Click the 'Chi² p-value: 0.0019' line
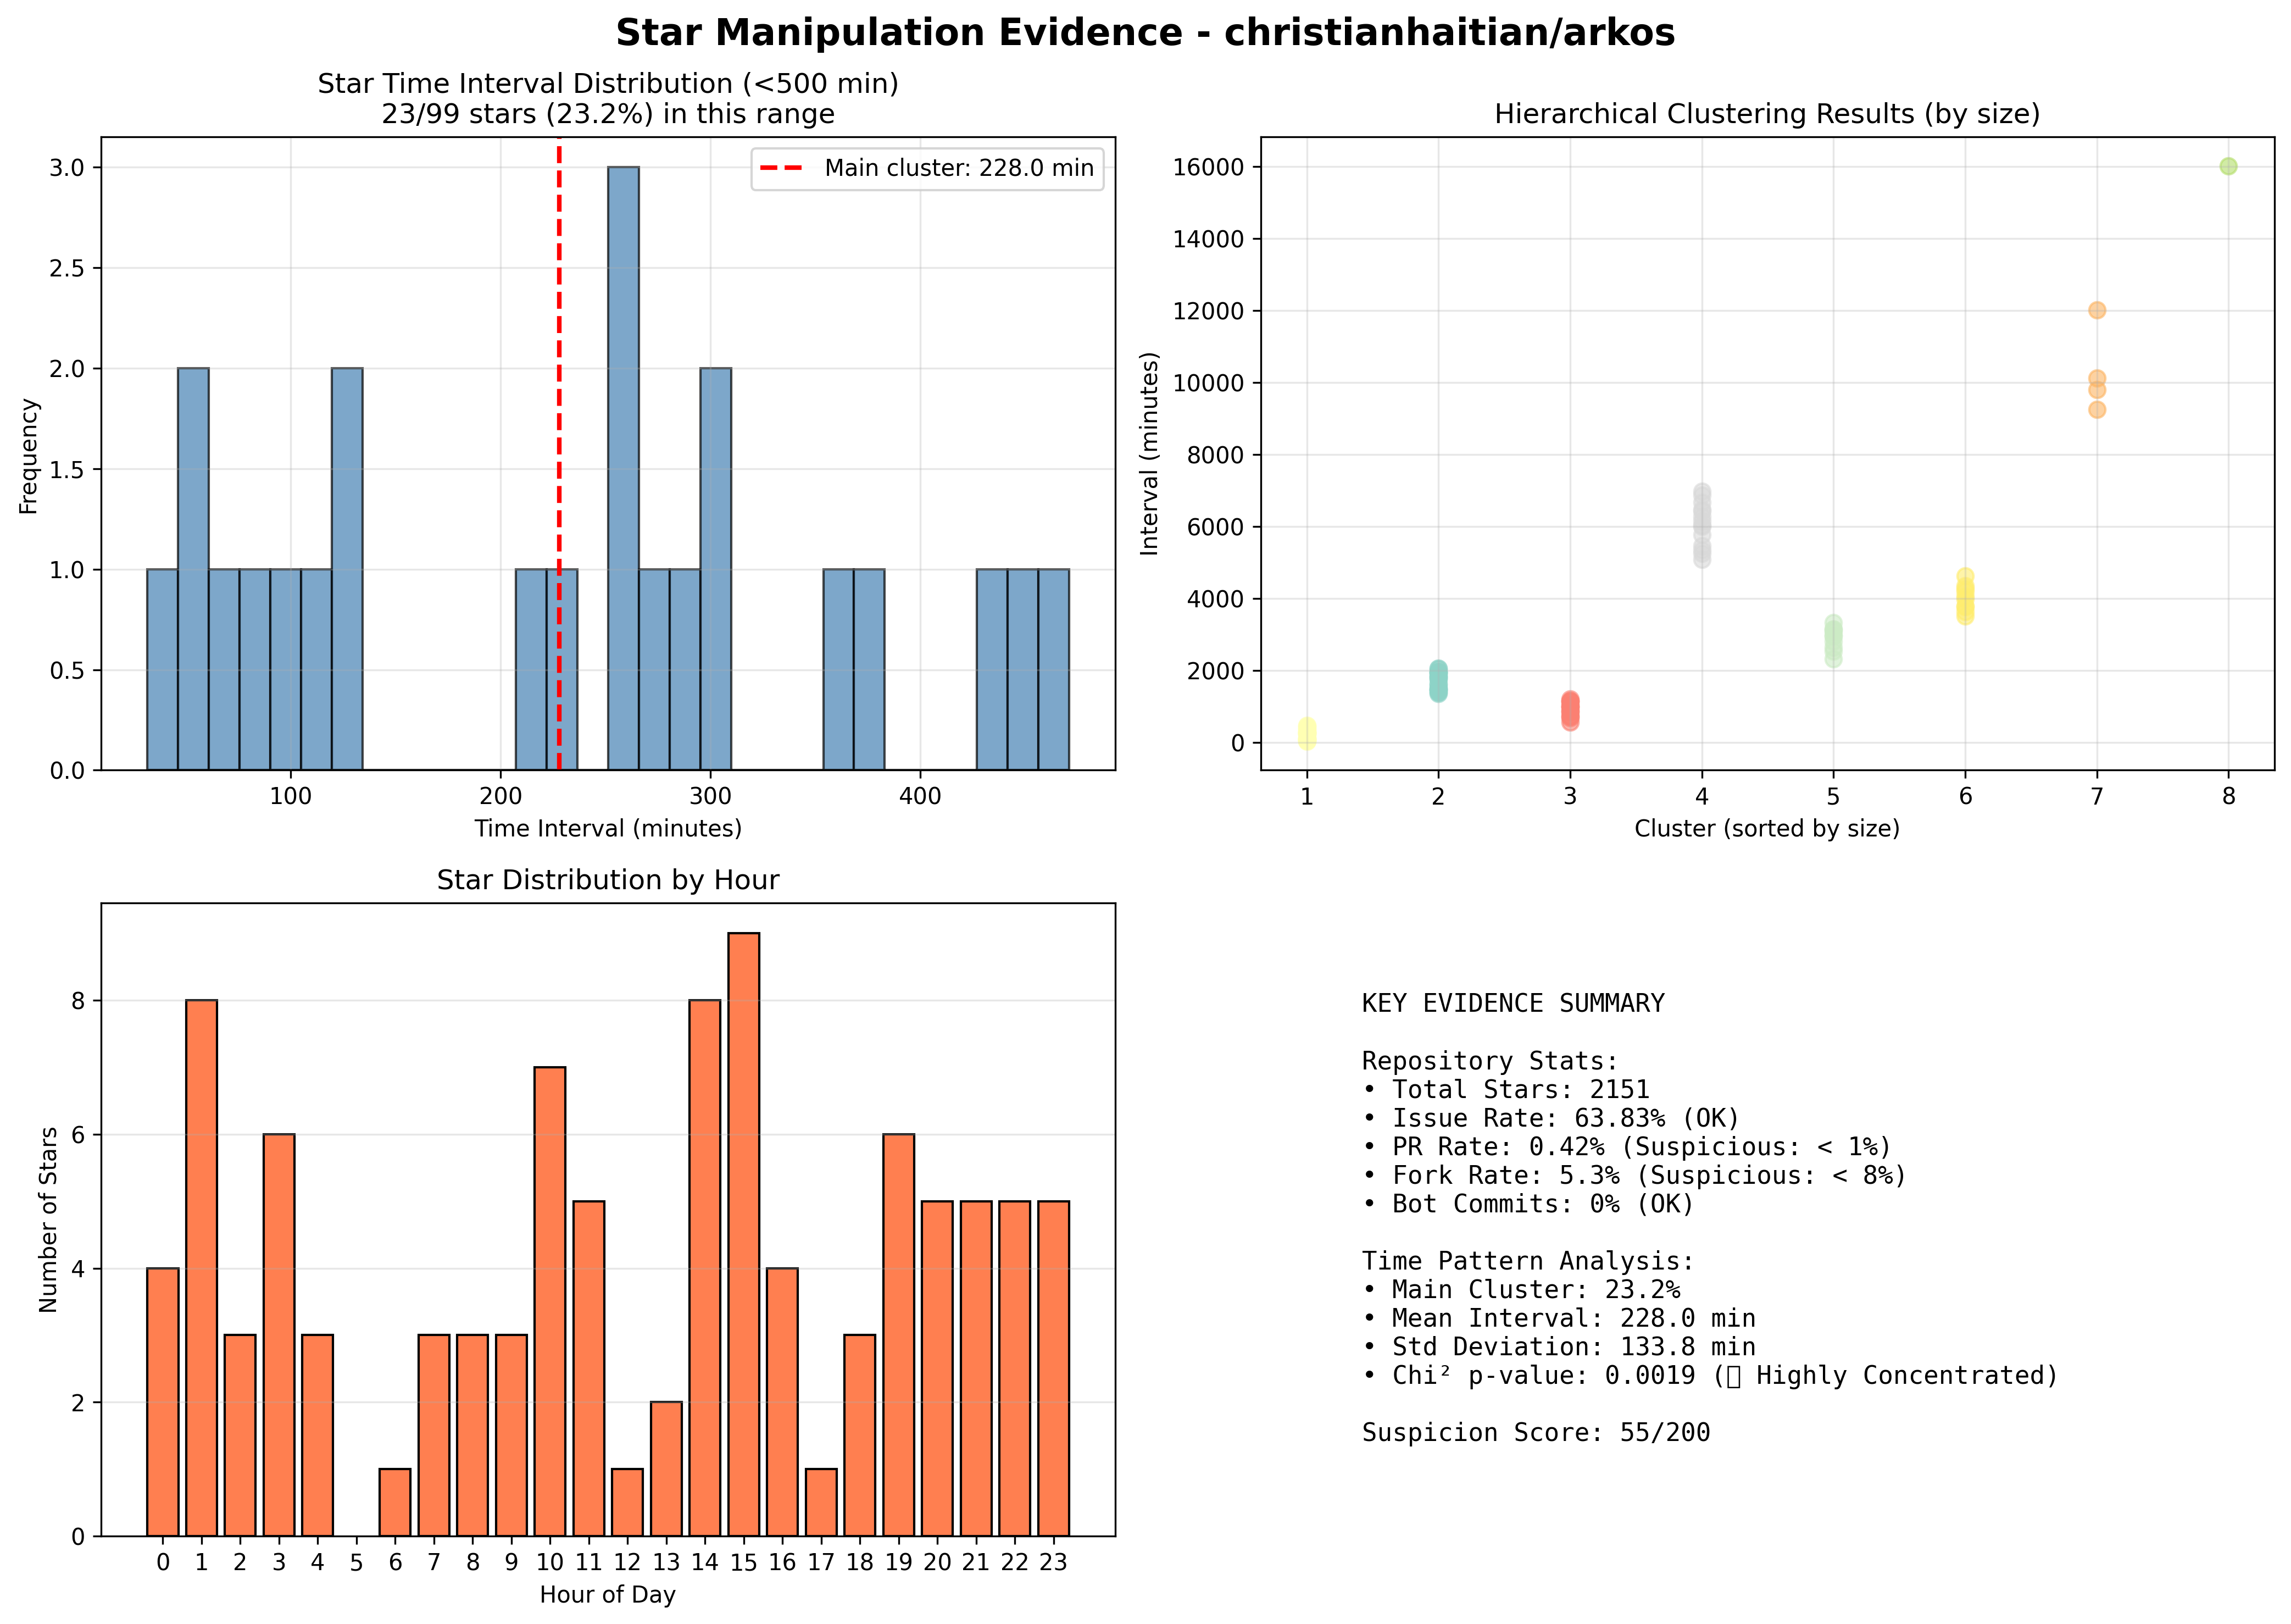 pos(1709,1376)
